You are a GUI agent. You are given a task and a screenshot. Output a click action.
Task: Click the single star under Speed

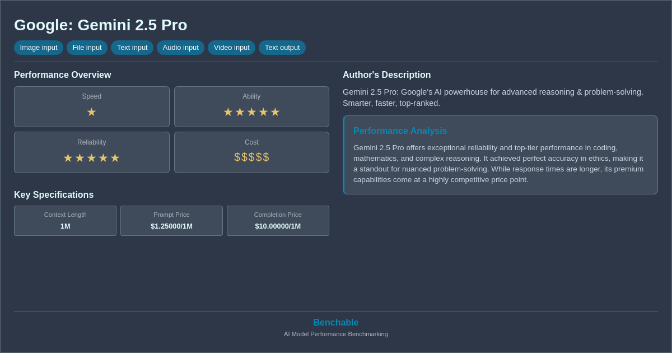click(91, 112)
